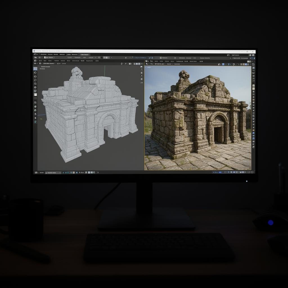Image resolution: width=288 pixels, height=288 pixels.
Task: Click the last icon at the top-right corner
Action: click(253, 55)
